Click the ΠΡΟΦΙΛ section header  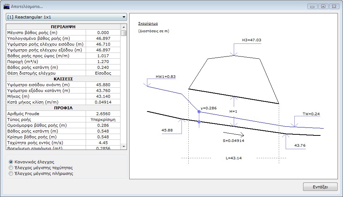point(64,108)
